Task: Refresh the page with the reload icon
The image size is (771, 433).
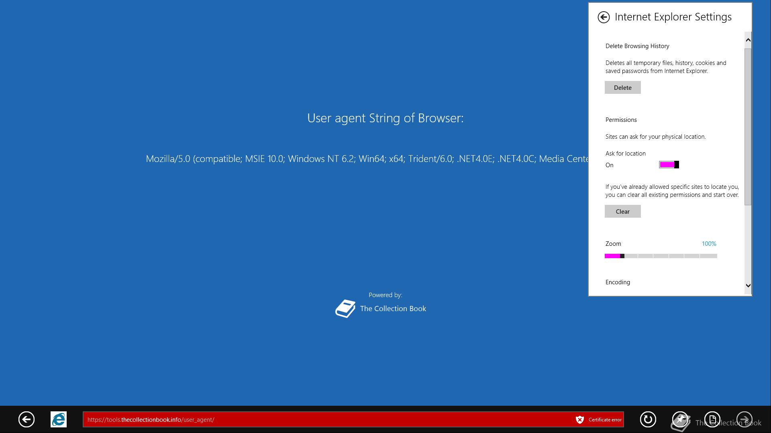Action: tap(648, 419)
